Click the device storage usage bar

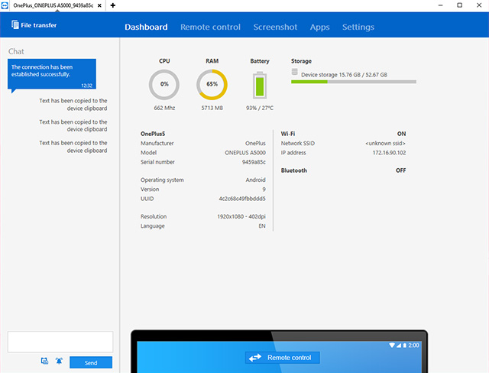[x=354, y=82]
